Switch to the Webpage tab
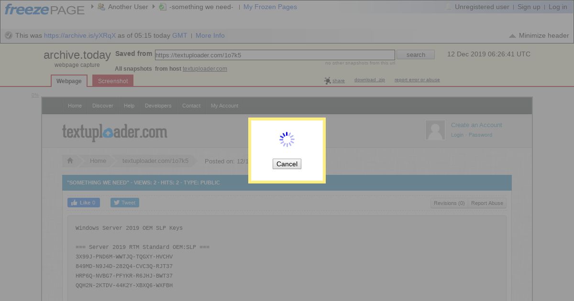 click(x=69, y=81)
